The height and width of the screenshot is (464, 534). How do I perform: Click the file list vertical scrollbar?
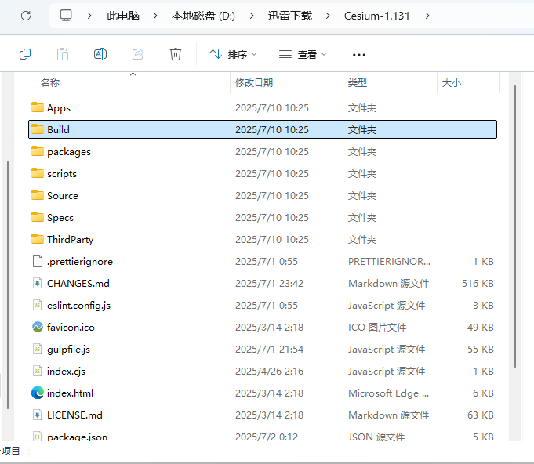[515, 227]
